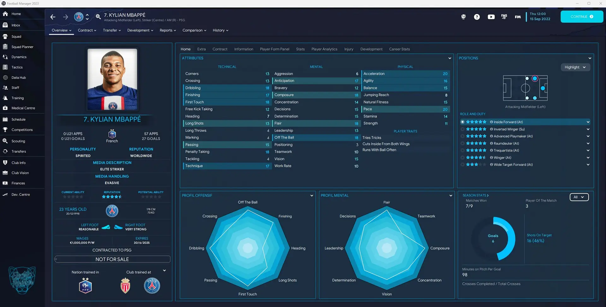
Task: Open the YouTube icon in the header
Action: [x=491, y=17]
